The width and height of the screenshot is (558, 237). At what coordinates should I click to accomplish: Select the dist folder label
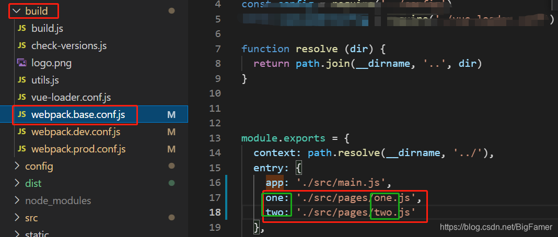pyautogui.click(x=33, y=183)
